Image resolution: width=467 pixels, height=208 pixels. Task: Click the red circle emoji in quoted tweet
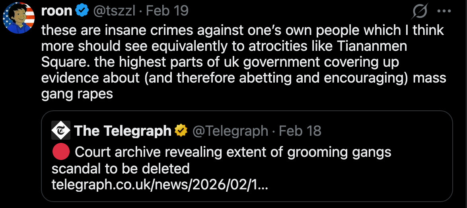[61, 152]
